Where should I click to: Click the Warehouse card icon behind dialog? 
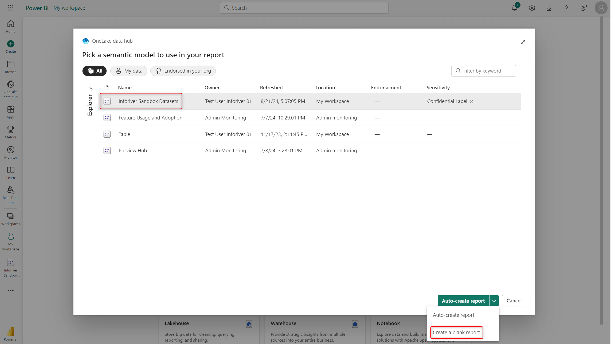click(355, 324)
